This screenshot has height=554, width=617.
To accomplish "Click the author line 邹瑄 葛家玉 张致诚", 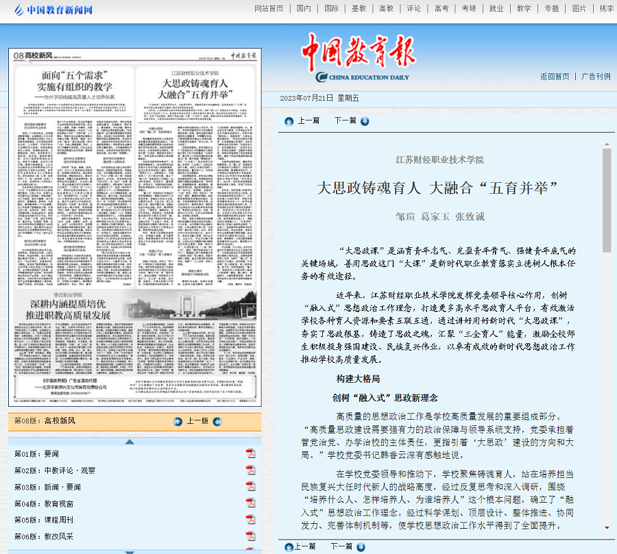I will [x=440, y=216].
